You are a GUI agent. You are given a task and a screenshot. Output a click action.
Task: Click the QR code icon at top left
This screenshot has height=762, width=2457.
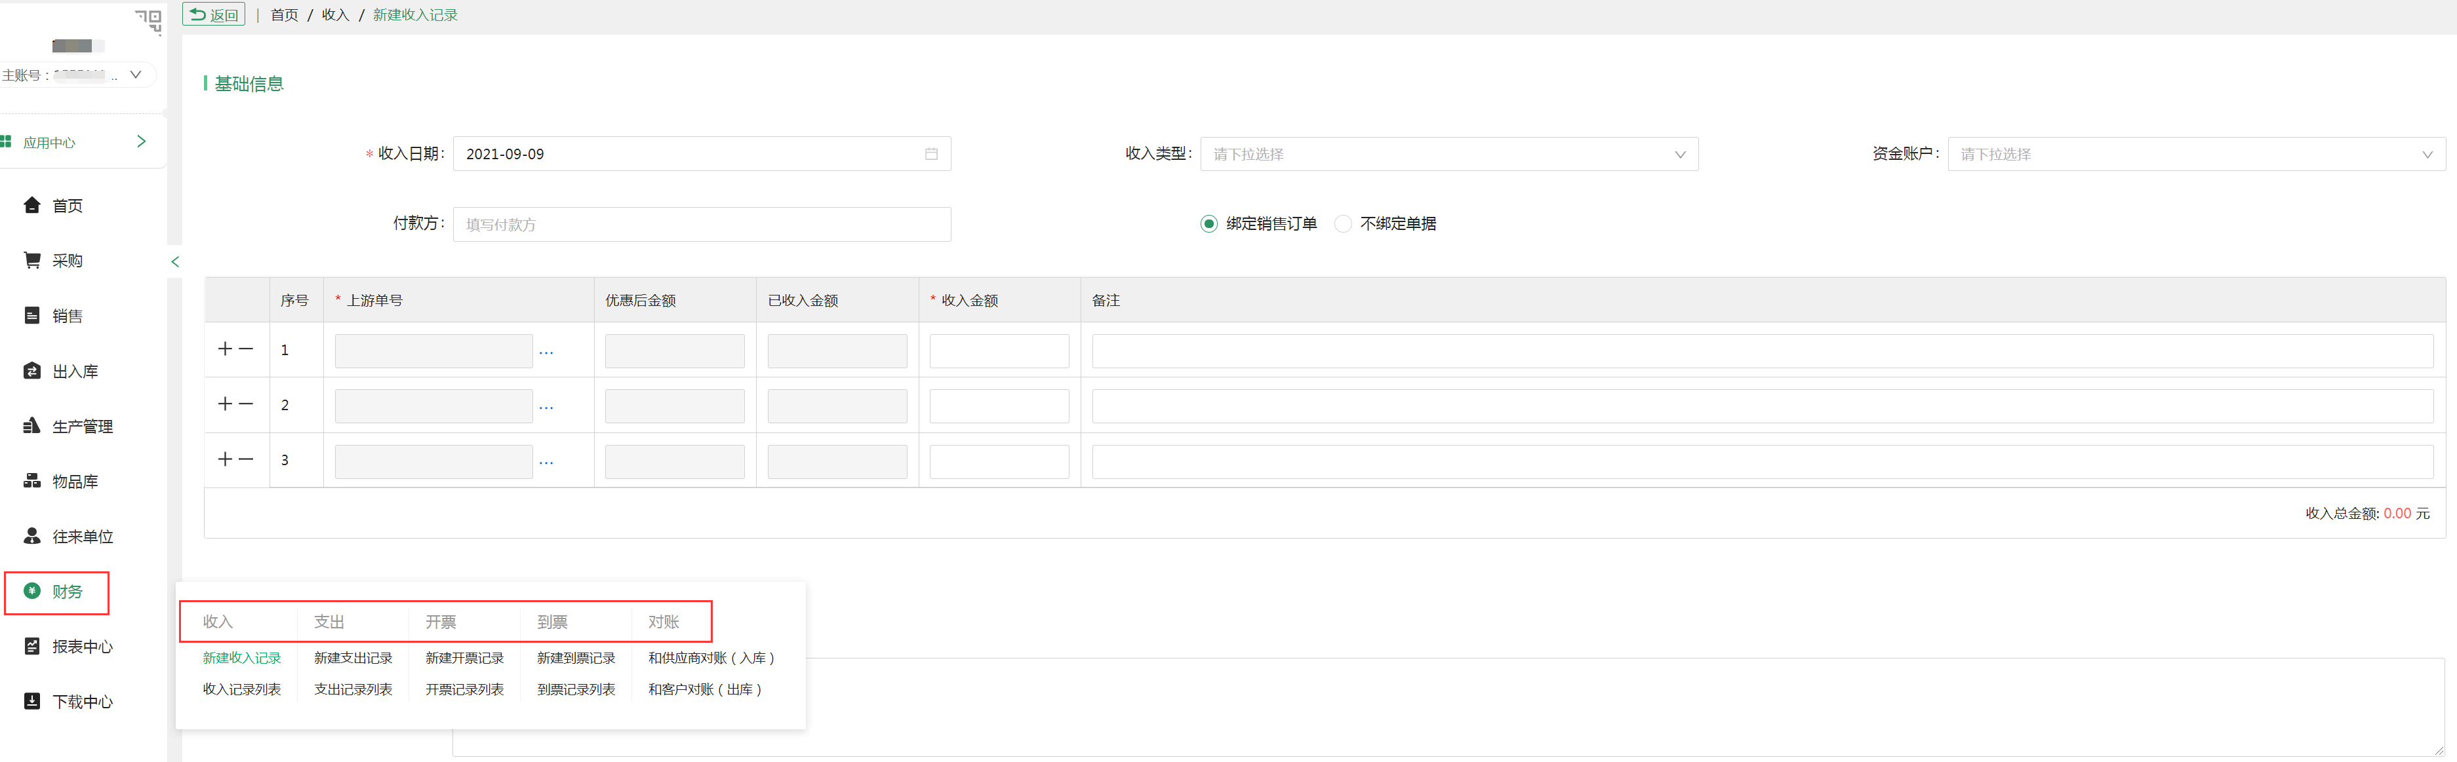point(149,21)
